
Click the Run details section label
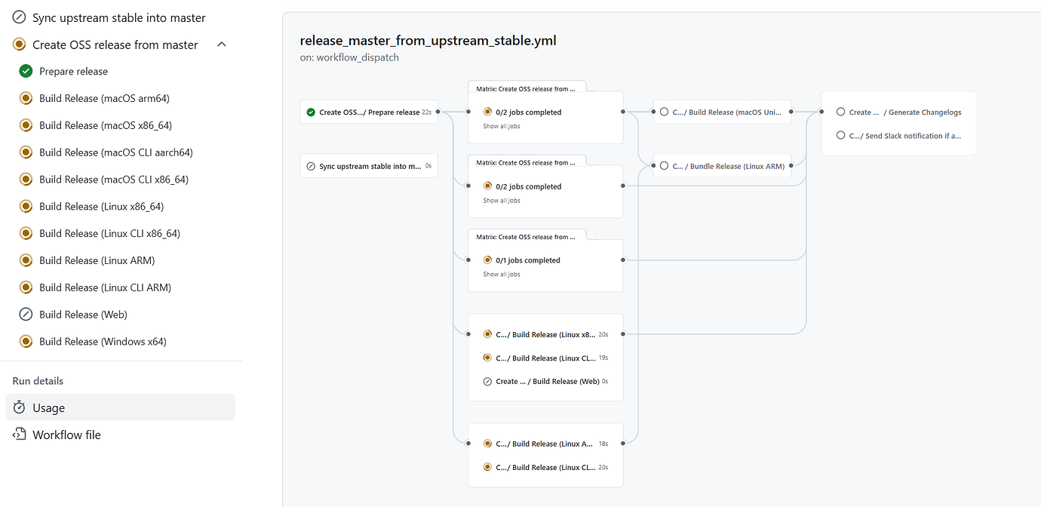pos(38,381)
